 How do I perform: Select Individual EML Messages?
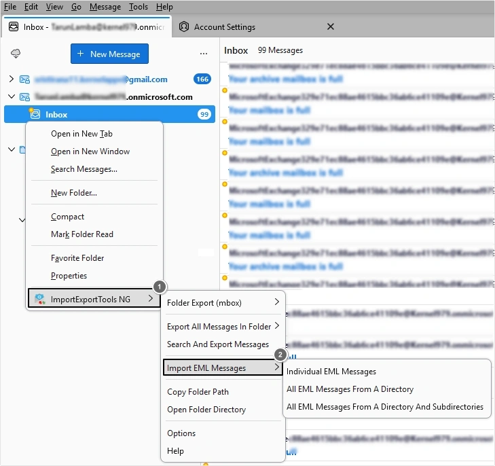pos(387,372)
